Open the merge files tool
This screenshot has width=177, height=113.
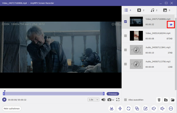[137, 109]
